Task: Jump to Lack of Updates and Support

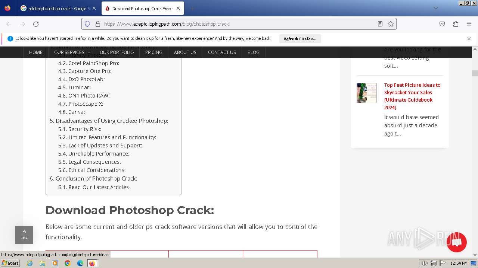Action: click(100, 146)
